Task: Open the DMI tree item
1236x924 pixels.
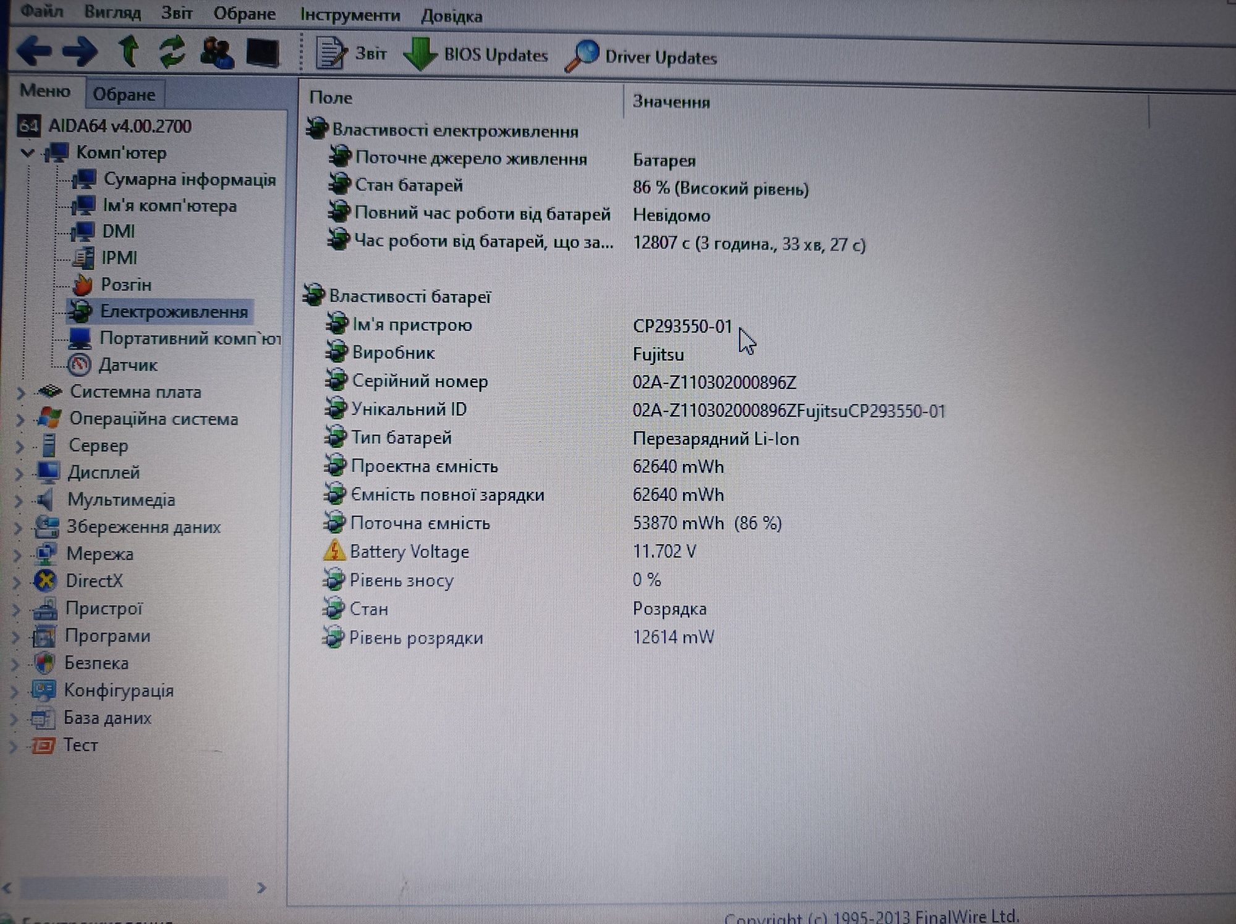Action: click(118, 232)
